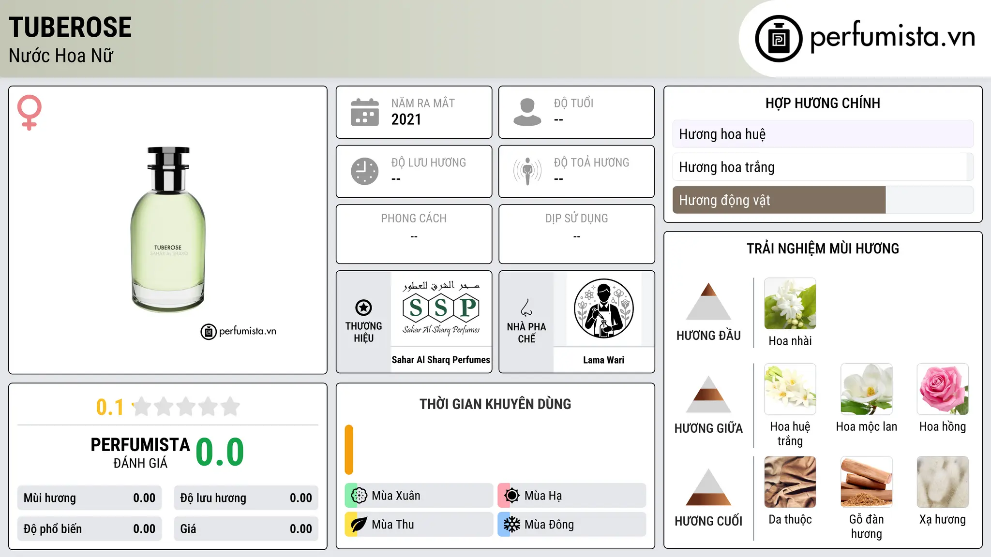This screenshot has width=991, height=557.
Task: Click the Độ lưu hương 0.00 score row
Action: point(246,498)
